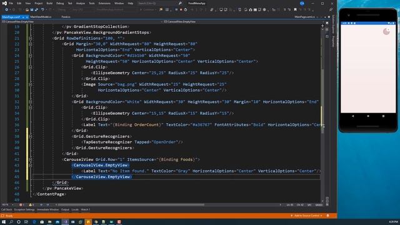
Task: Click the Cortana circle on taskbar
Action: click(x=19, y=222)
